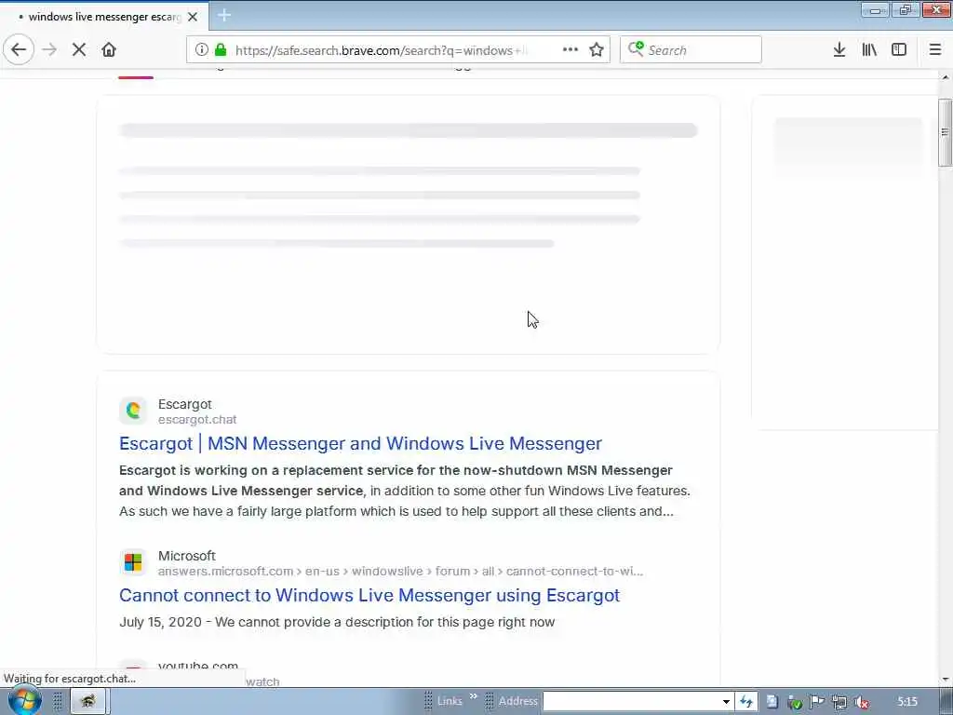
Task: Open the Windows Start menu
Action: pyautogui.click(x=24, y=700)
